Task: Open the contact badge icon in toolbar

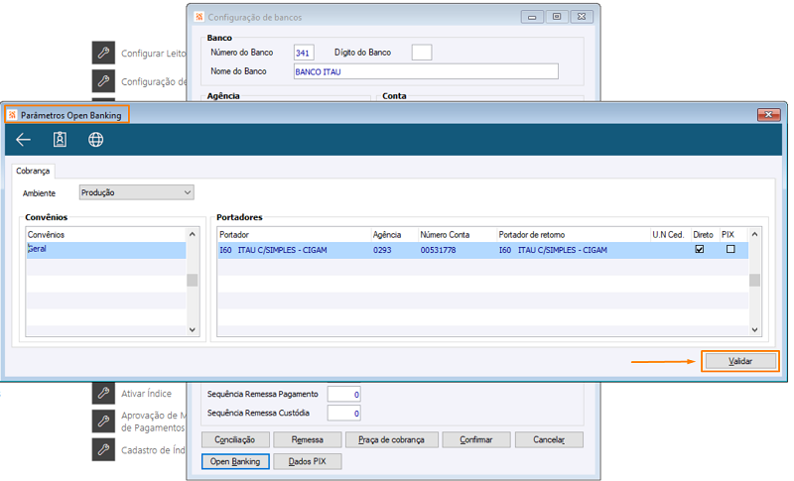Action: pyautogui.click(x=60, y=140)
